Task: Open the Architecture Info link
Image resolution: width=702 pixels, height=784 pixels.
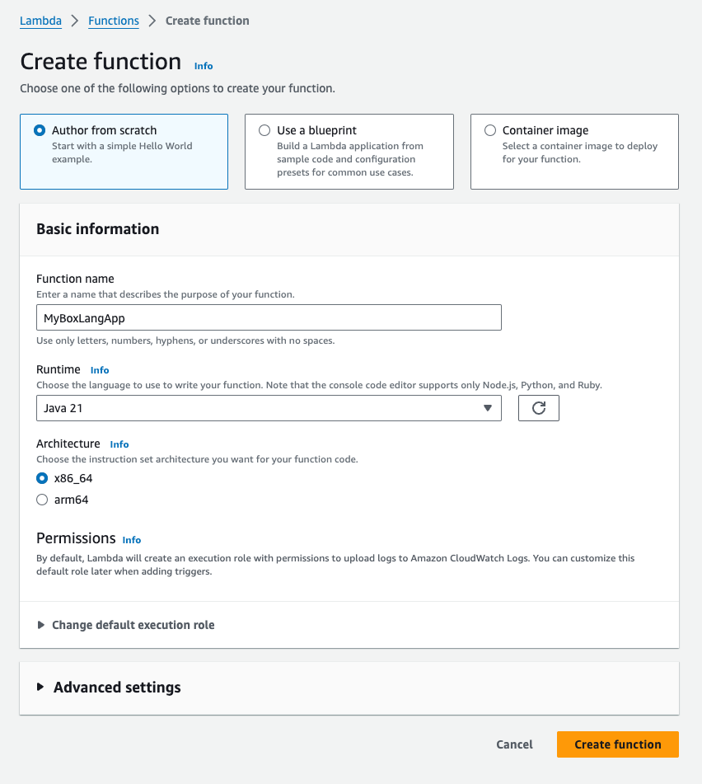Action: (119, 444)
